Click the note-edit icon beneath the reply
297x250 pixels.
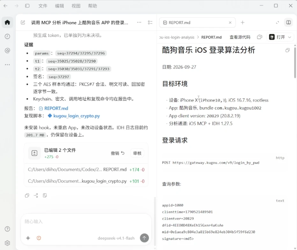[x=45, y=195]
